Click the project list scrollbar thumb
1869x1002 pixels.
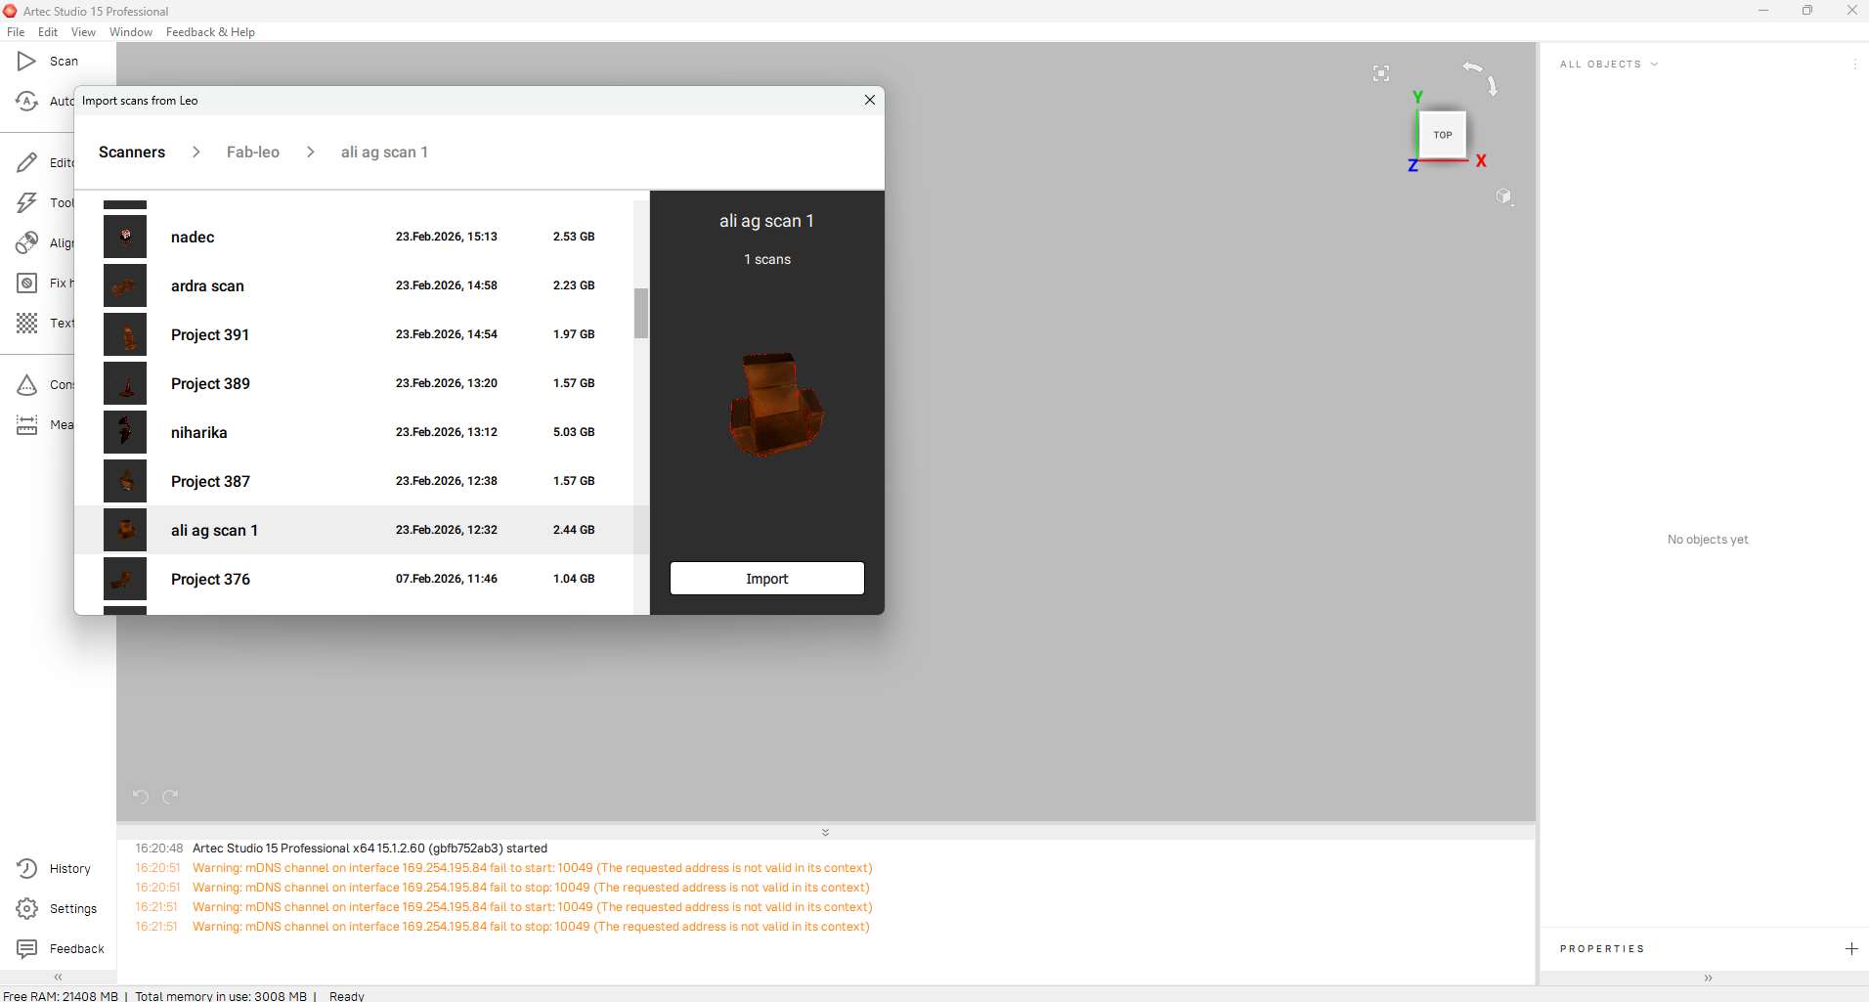[641, 313]
